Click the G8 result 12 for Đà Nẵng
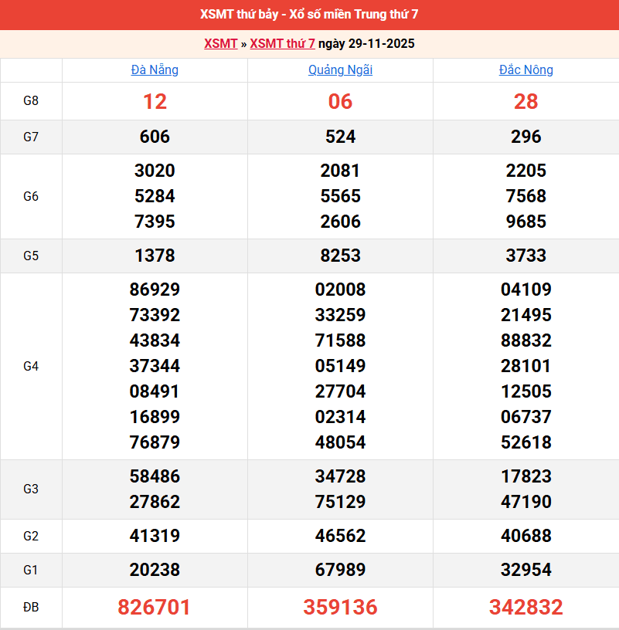The image size is (619, 630). [155, 102]
